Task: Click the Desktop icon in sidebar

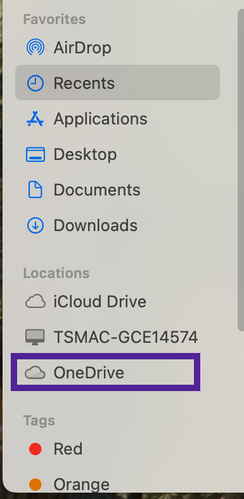Action: click(x=35, y=154)
